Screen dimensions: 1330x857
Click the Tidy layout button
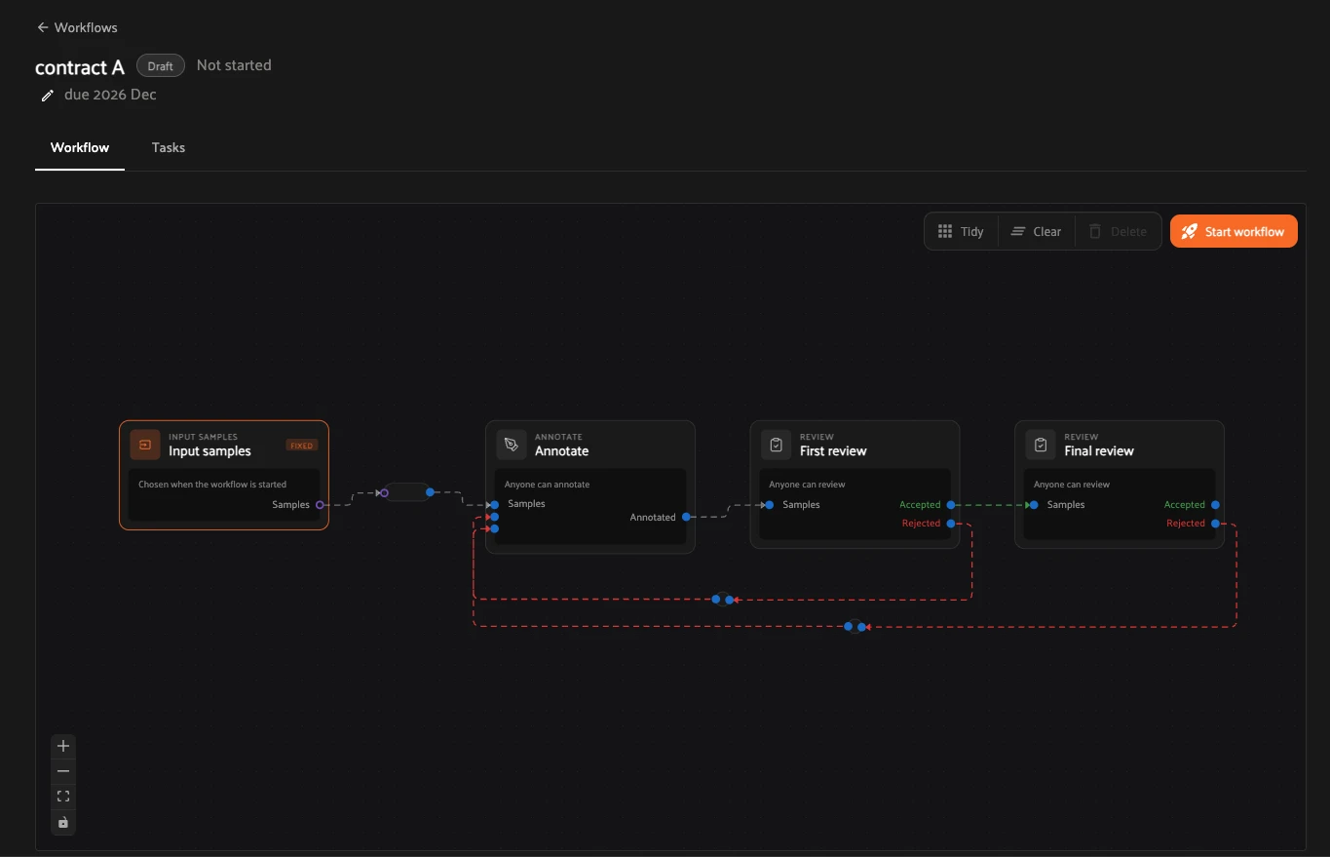click(x=961, y=231)
